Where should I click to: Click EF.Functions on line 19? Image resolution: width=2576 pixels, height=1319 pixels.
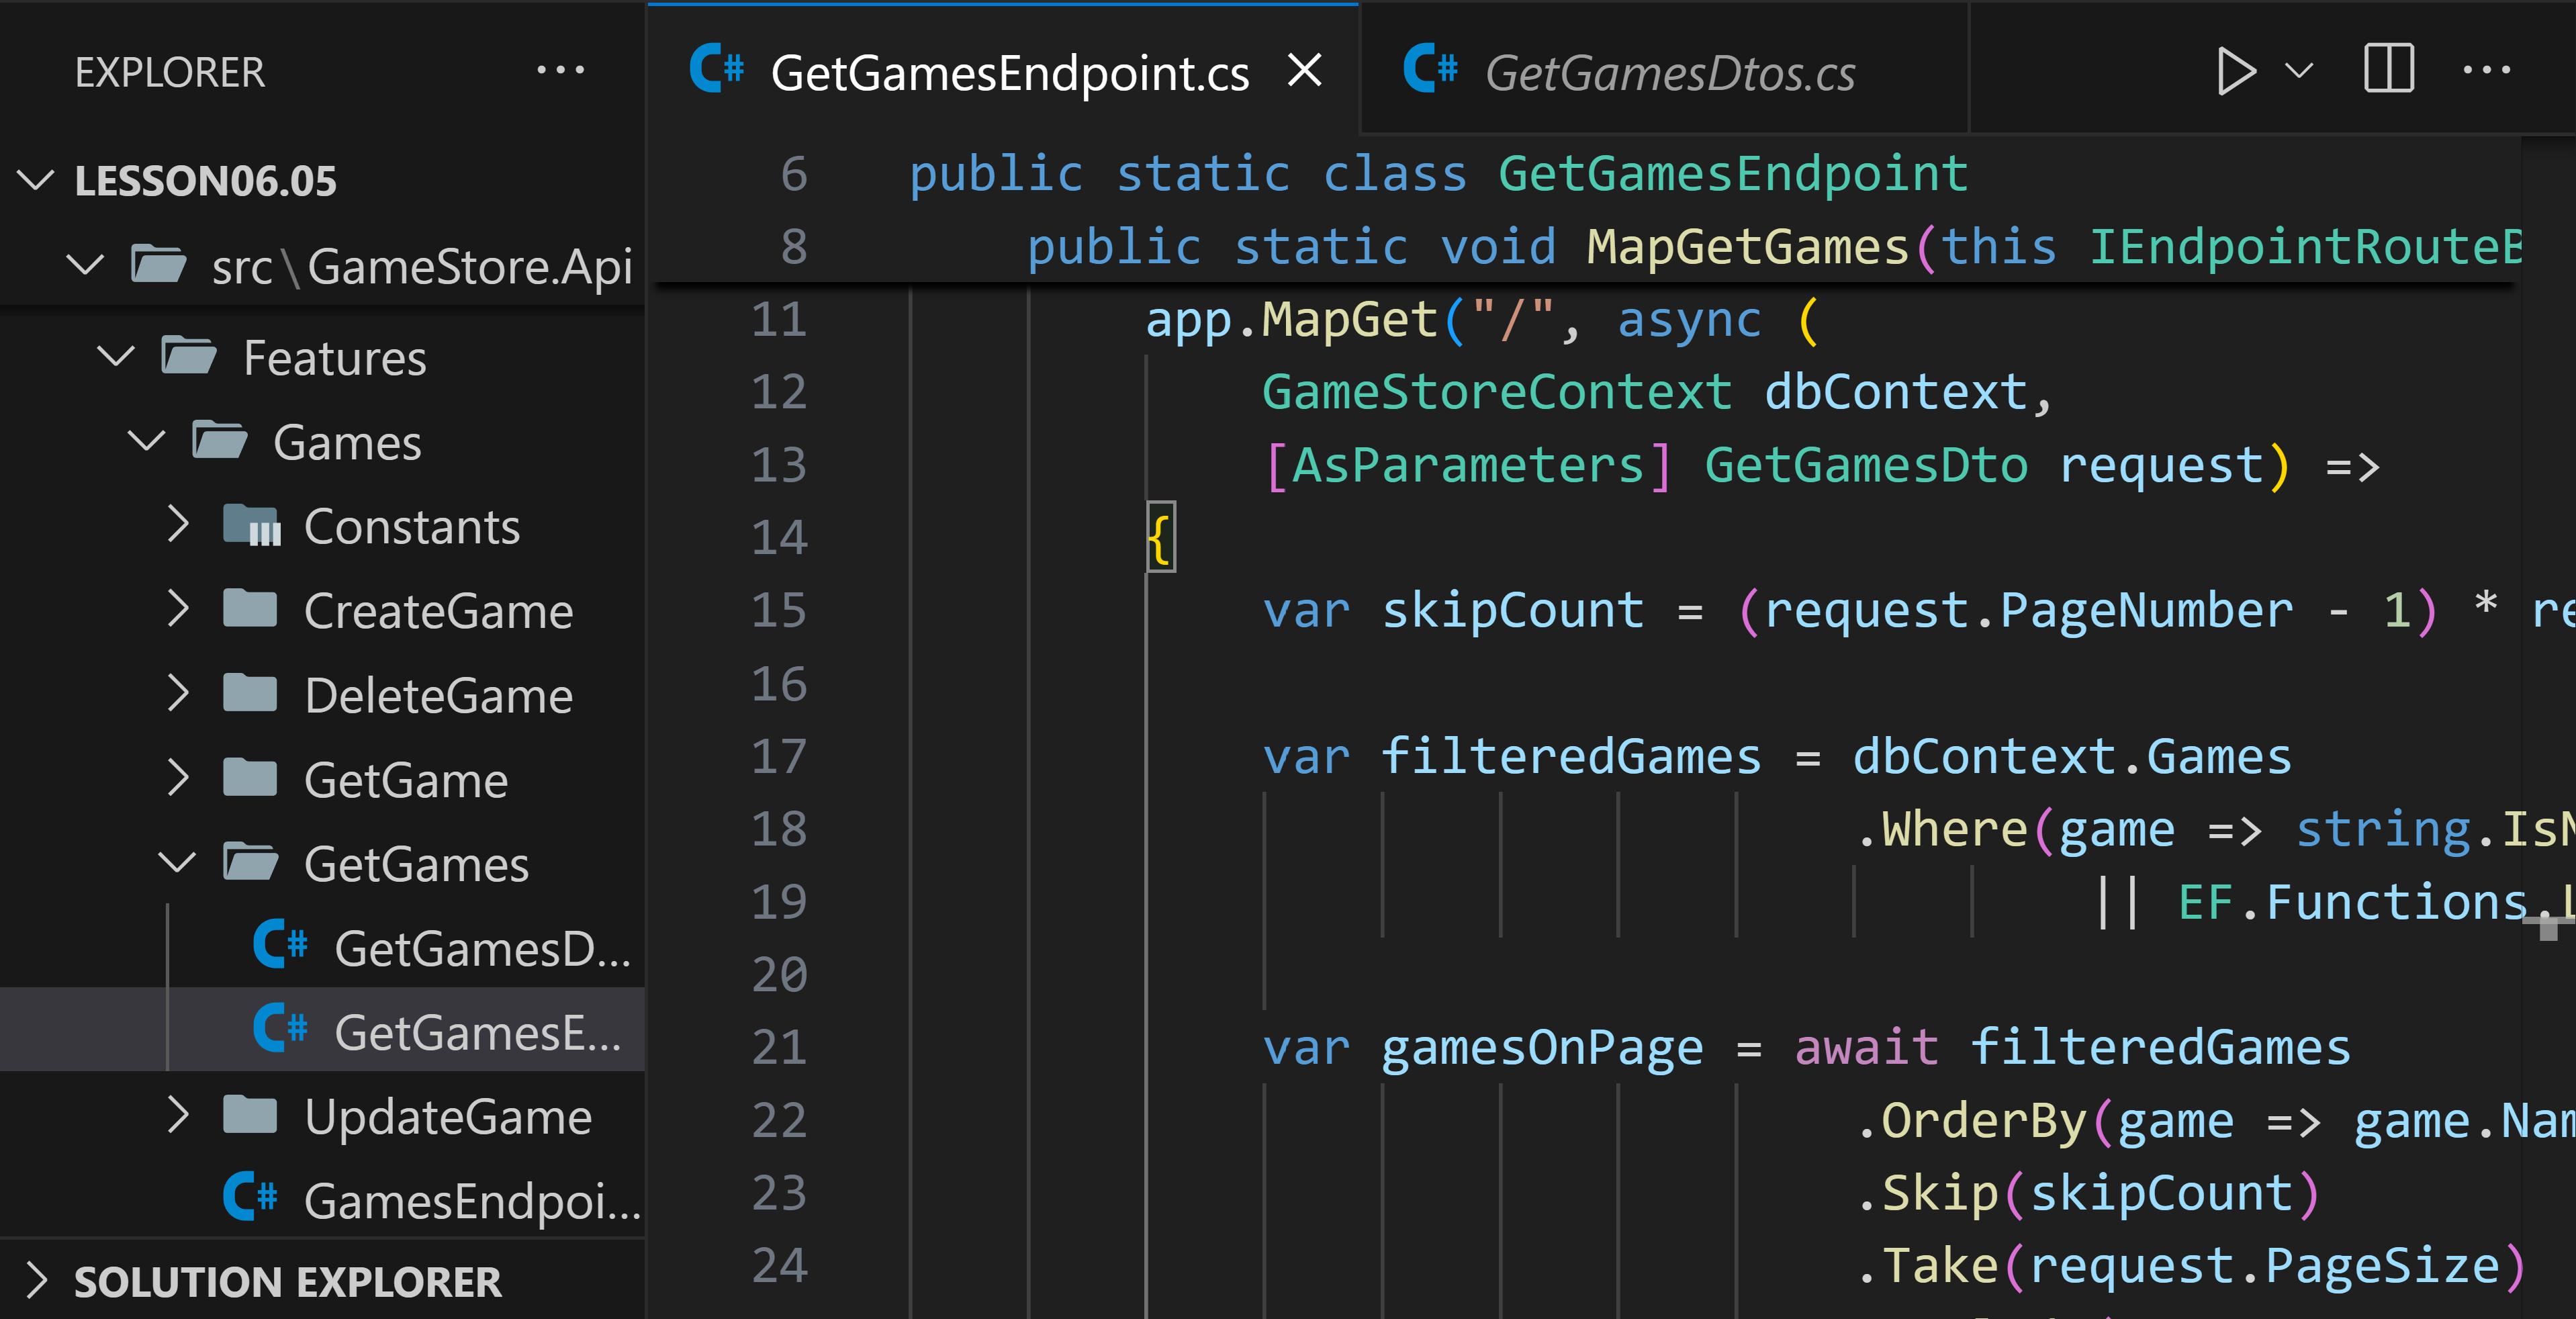pyautogui.click(x=2352, y=903)
